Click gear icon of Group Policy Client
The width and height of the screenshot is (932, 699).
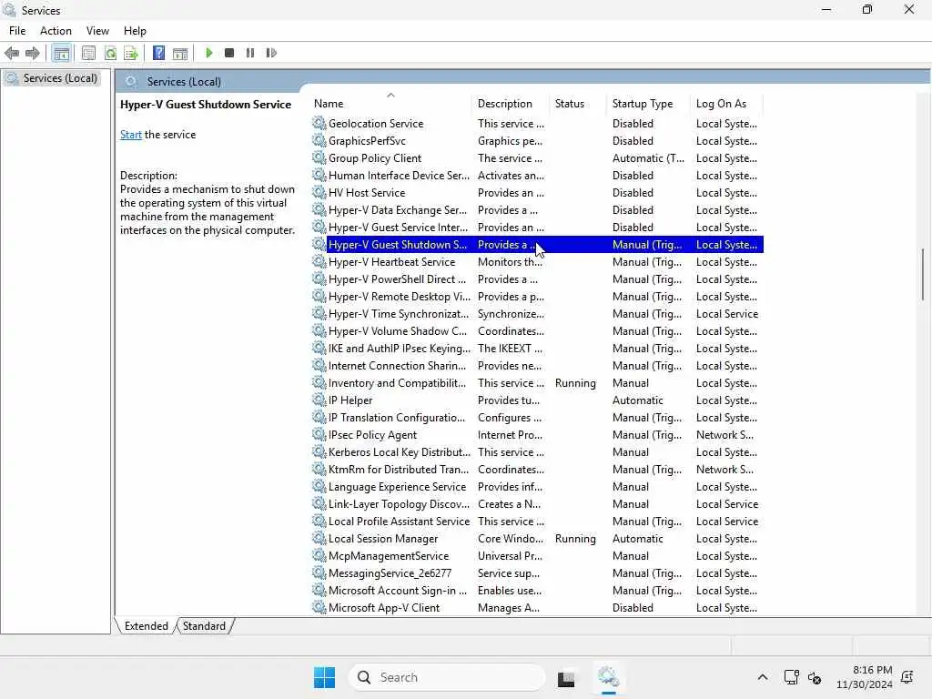319,157
